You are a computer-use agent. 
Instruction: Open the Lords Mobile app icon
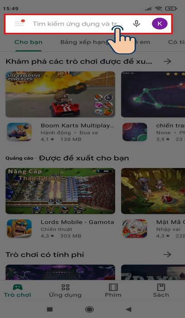19,229
